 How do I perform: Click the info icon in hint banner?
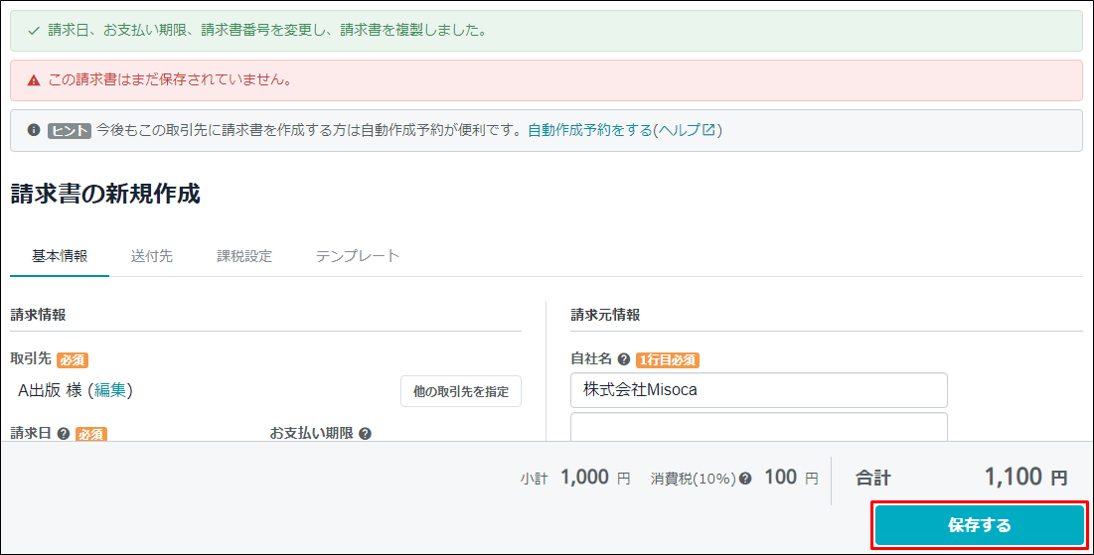coord(34,130)
